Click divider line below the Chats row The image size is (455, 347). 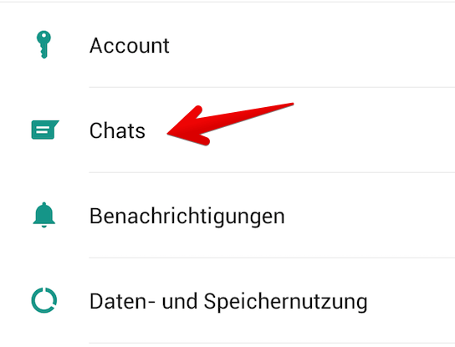tap(272, 172)
